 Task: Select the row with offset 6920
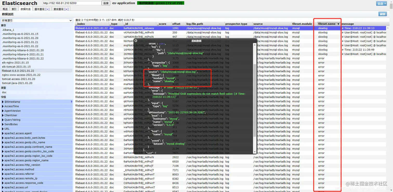click(x=231, y=162)
